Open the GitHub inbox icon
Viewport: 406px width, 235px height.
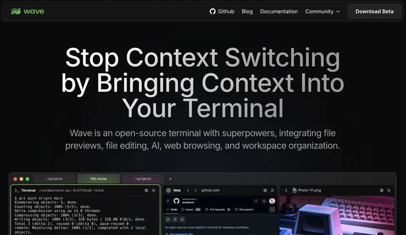264,201
